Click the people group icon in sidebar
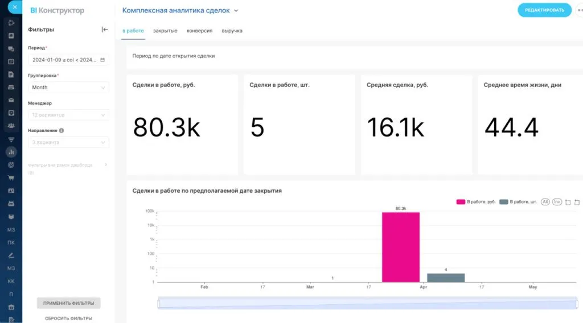 11,126
